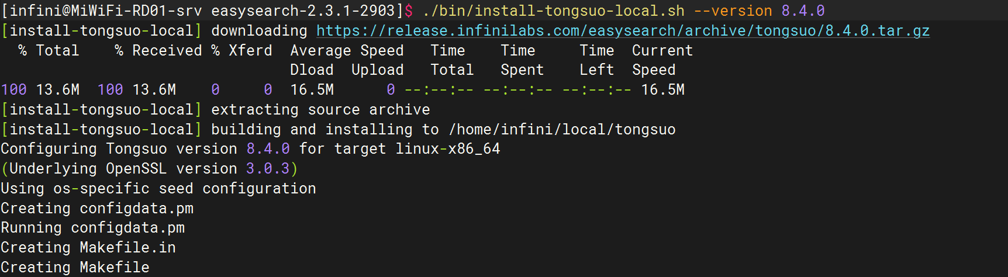
Task: Click the 'Average Speed' column header
Action: (x=347, y=50)
